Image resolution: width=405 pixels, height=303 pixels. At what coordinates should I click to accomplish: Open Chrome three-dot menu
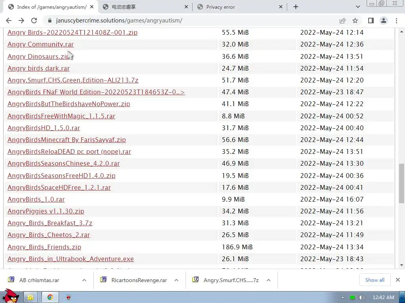point(396,21)
